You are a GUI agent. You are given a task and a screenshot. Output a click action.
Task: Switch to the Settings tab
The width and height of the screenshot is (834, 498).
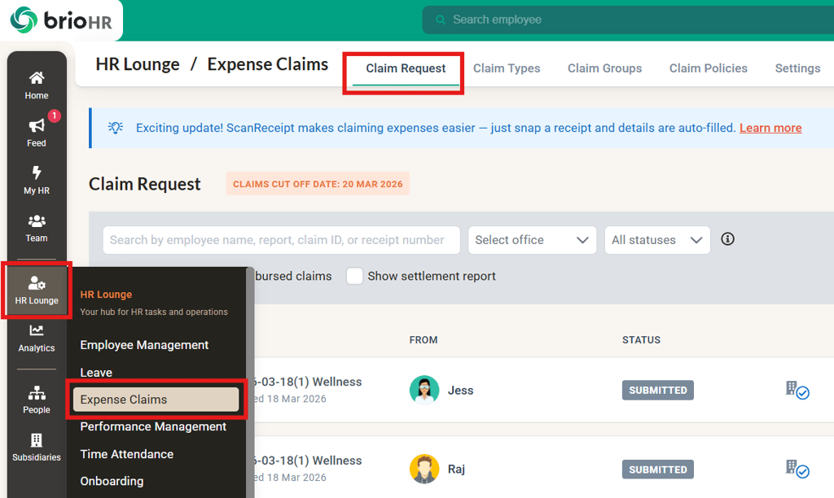tap(797, 68)
